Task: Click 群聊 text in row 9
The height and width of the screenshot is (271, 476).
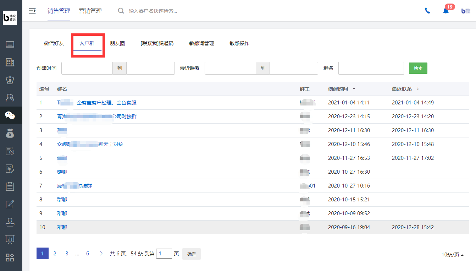Action: [x=62, y=213]
